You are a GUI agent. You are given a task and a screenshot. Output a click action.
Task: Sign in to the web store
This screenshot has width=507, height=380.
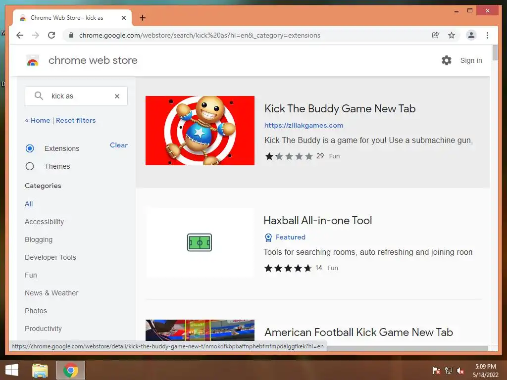(x=471, y=60)
